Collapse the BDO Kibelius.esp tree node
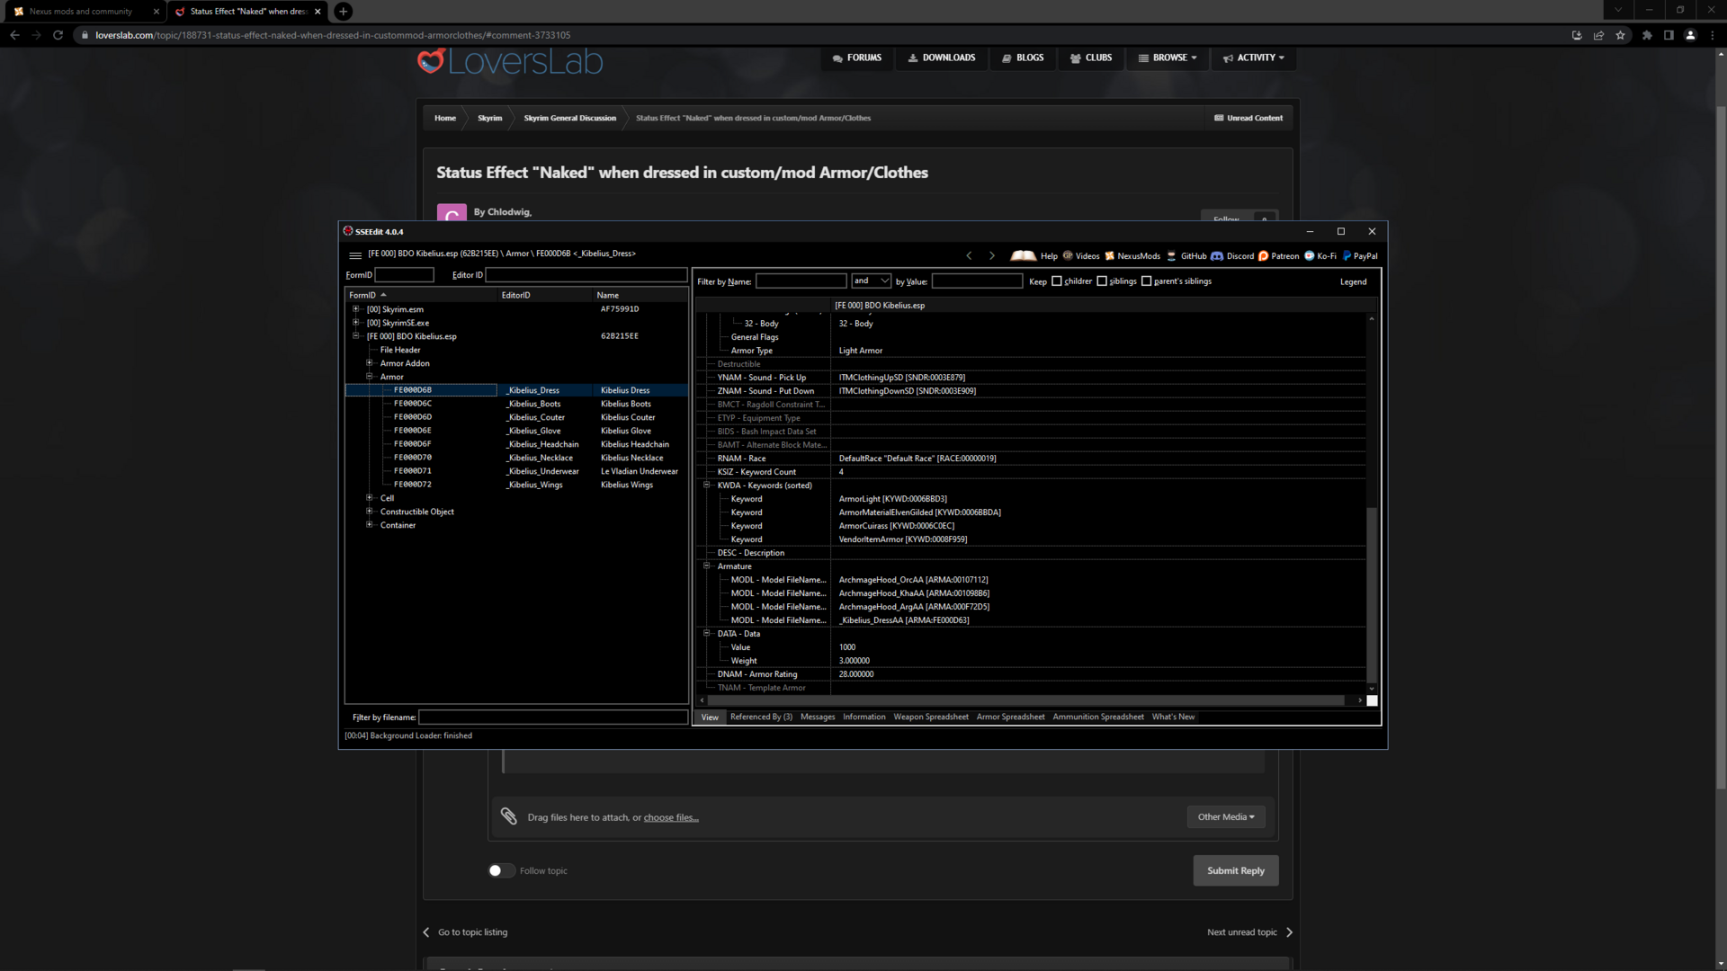Screen dimensions: 1727x971 pos(355,336)
